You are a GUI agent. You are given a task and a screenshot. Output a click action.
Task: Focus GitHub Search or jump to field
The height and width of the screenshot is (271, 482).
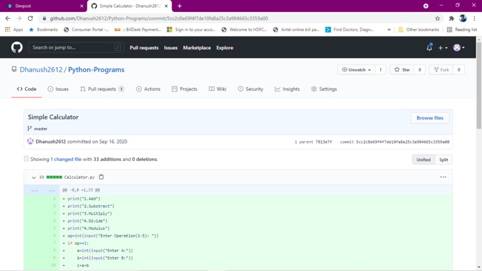76,47
